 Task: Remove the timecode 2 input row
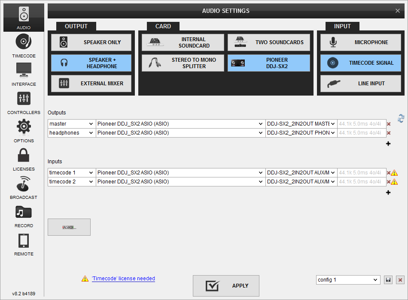(x=389, y=182)
